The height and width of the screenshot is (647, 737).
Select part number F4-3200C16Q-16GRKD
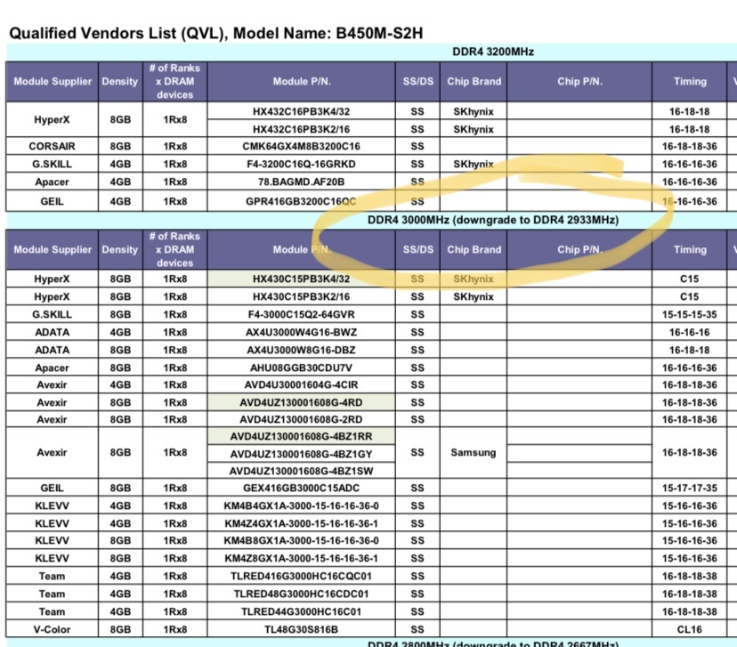(x=301, y=164)
